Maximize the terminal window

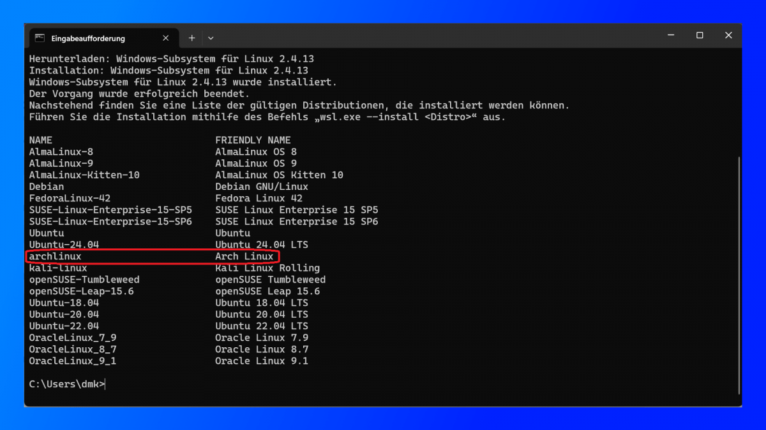pos(700,36)
